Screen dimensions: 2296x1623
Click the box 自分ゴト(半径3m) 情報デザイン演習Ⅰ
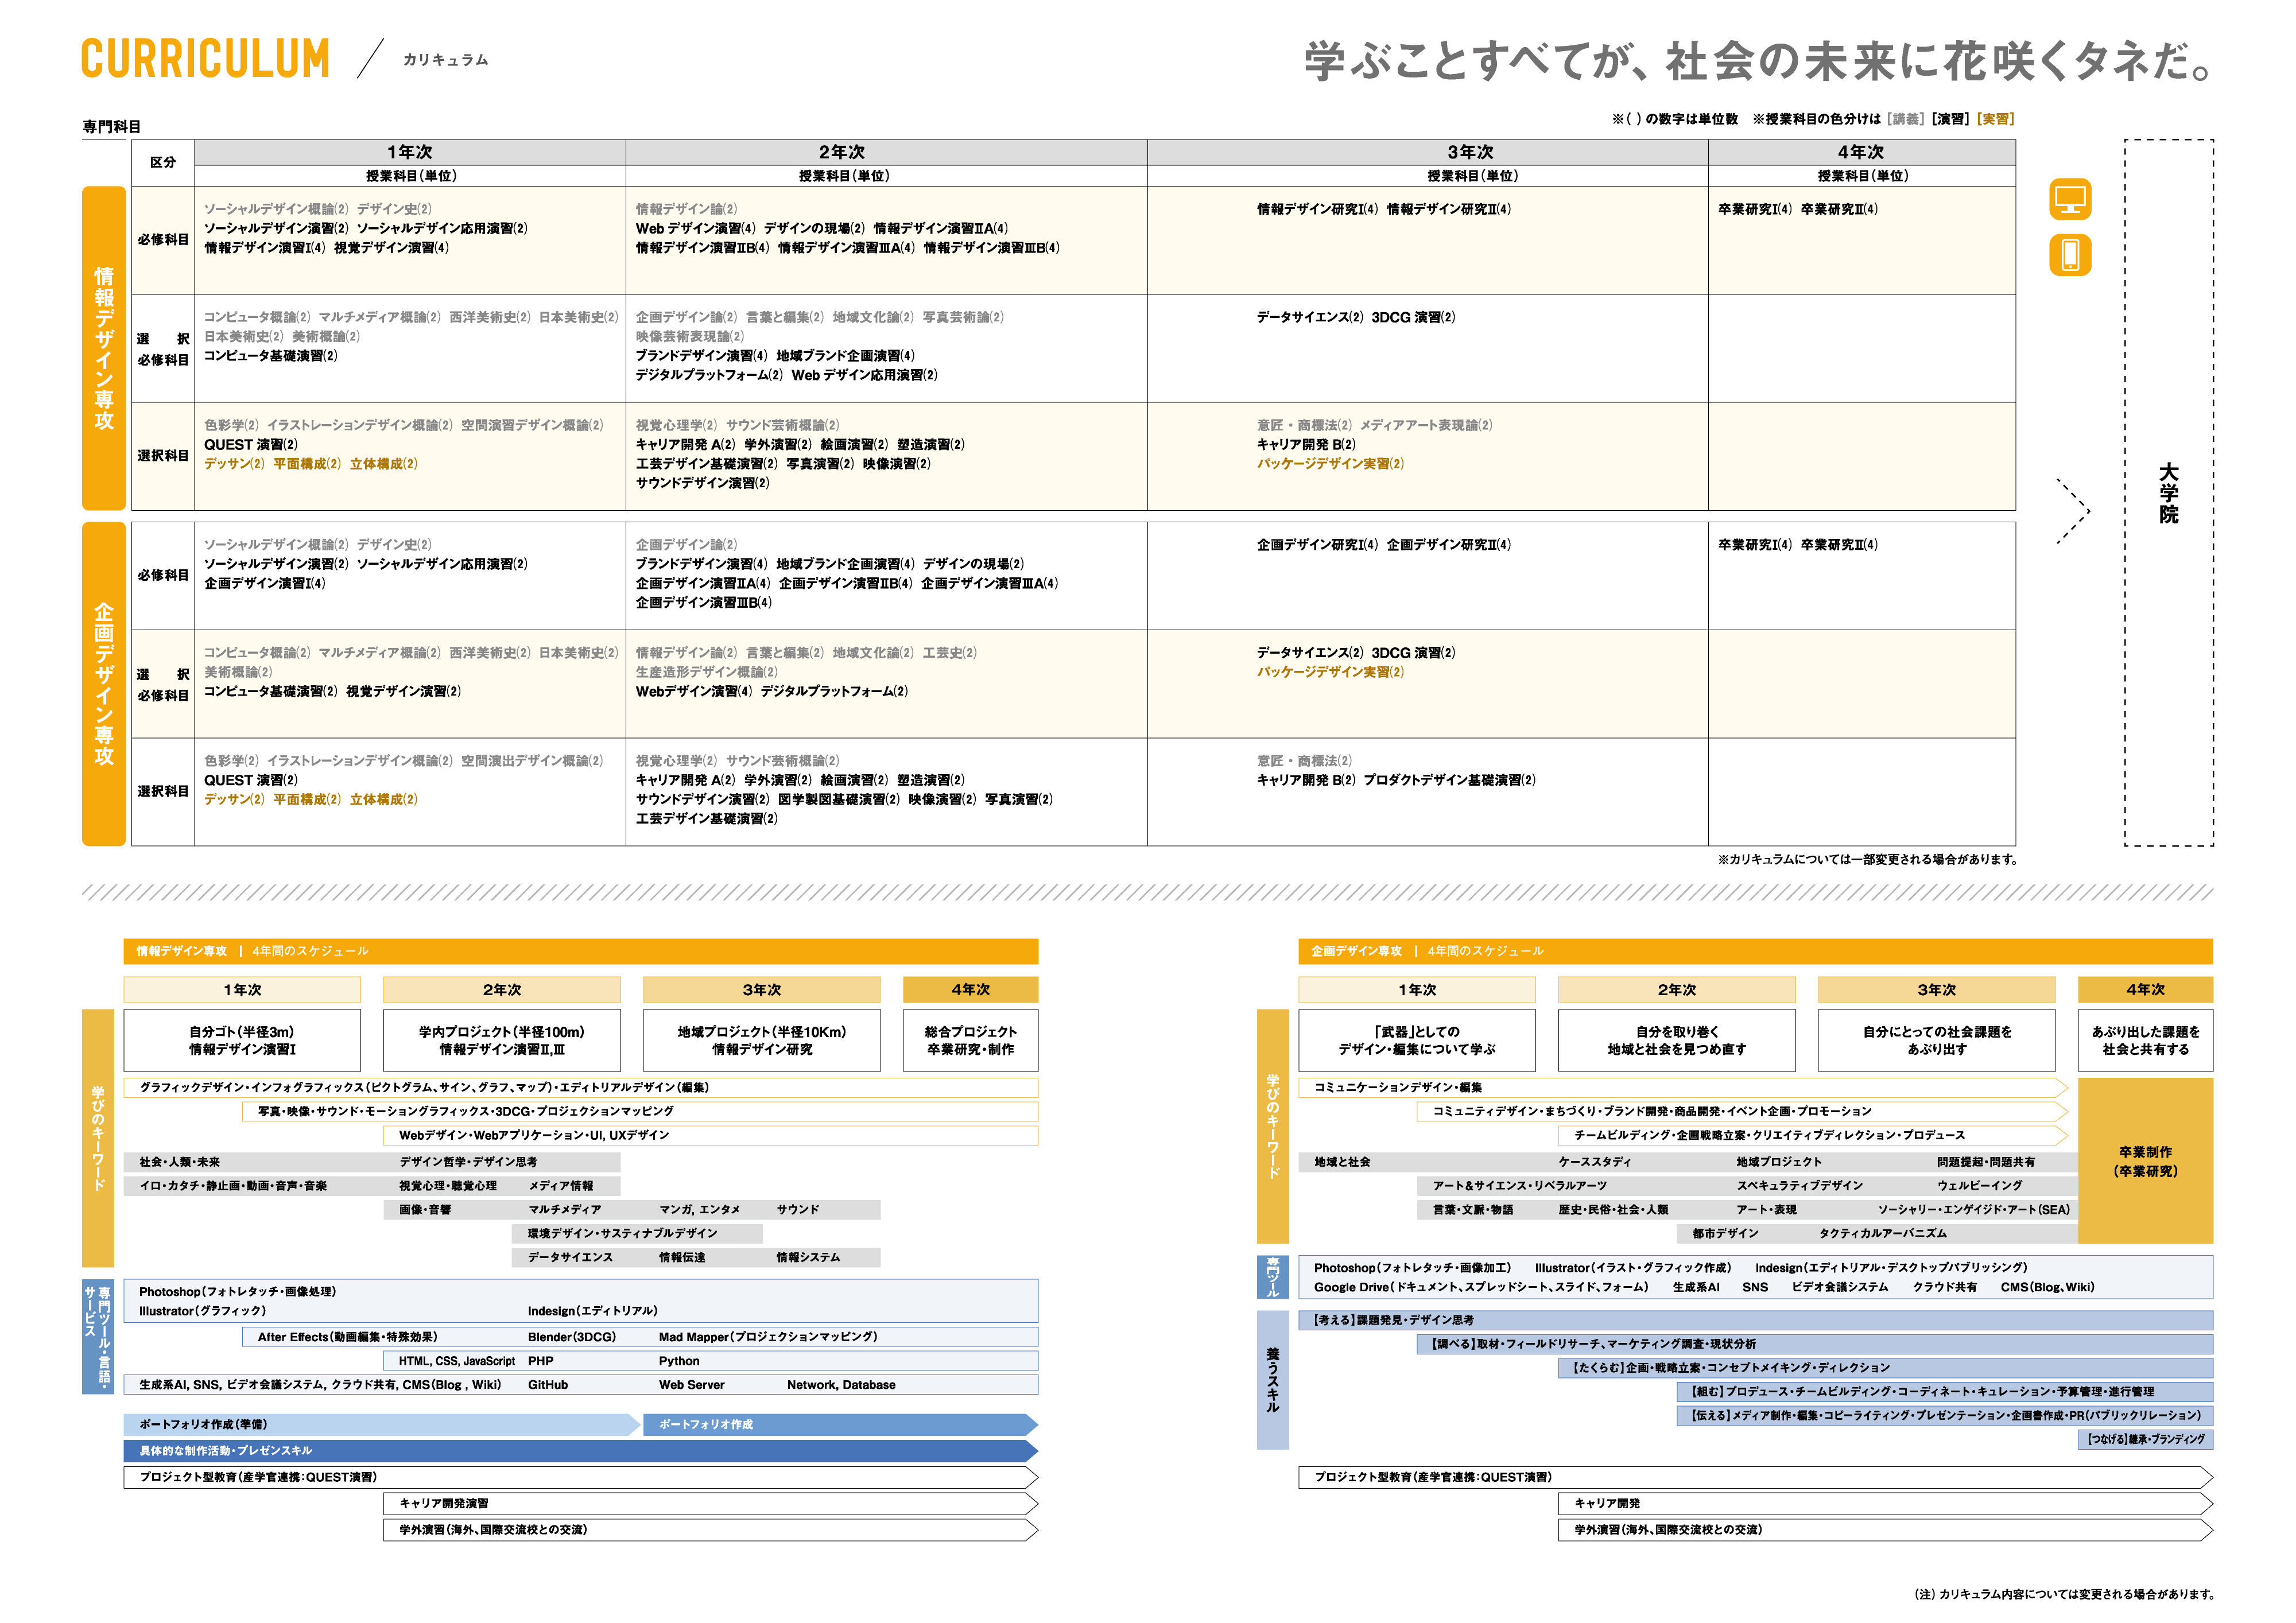coord(242,1040)
